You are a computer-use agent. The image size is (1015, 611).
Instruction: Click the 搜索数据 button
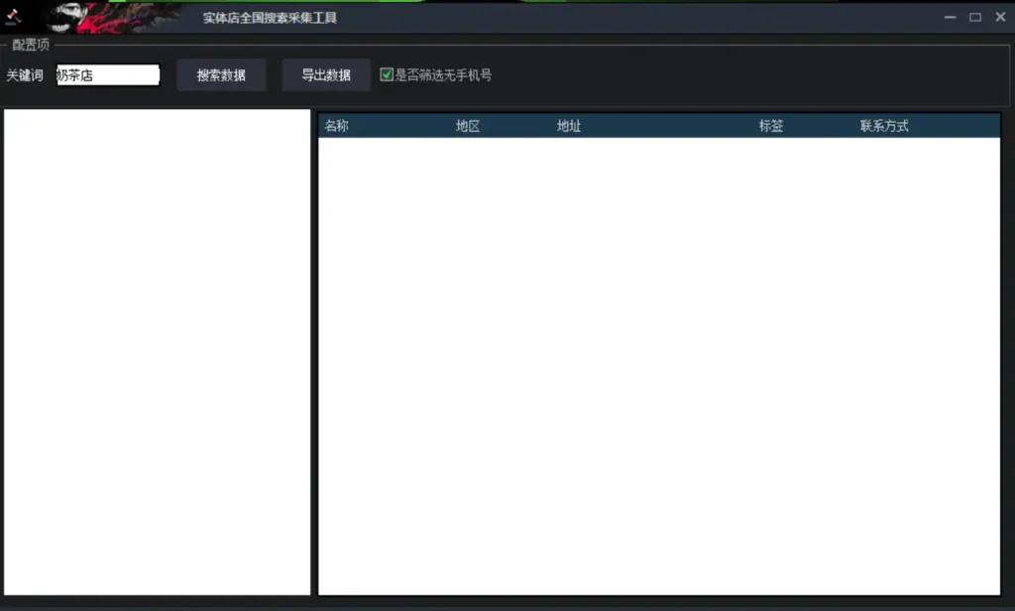click(221, 75)
